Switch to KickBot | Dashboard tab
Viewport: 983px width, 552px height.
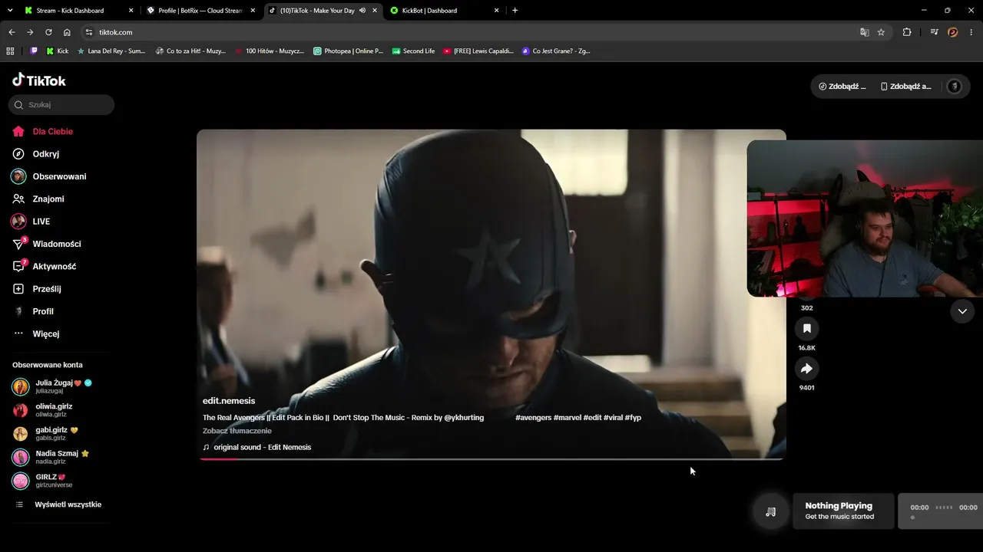pyautogui.click(x=445, y=11)
